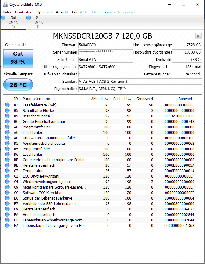Click the Gut 98 % health status button
205x264 pixels.
[x=18, y=58]
